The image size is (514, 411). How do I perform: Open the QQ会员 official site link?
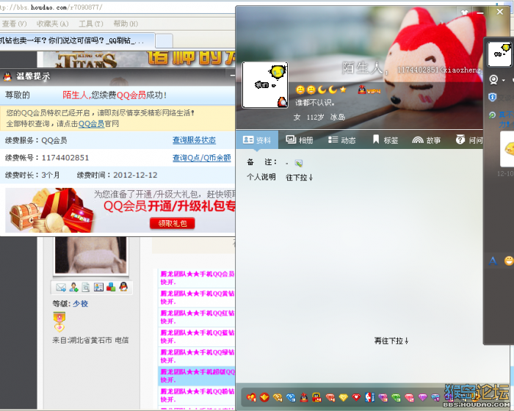92,123
